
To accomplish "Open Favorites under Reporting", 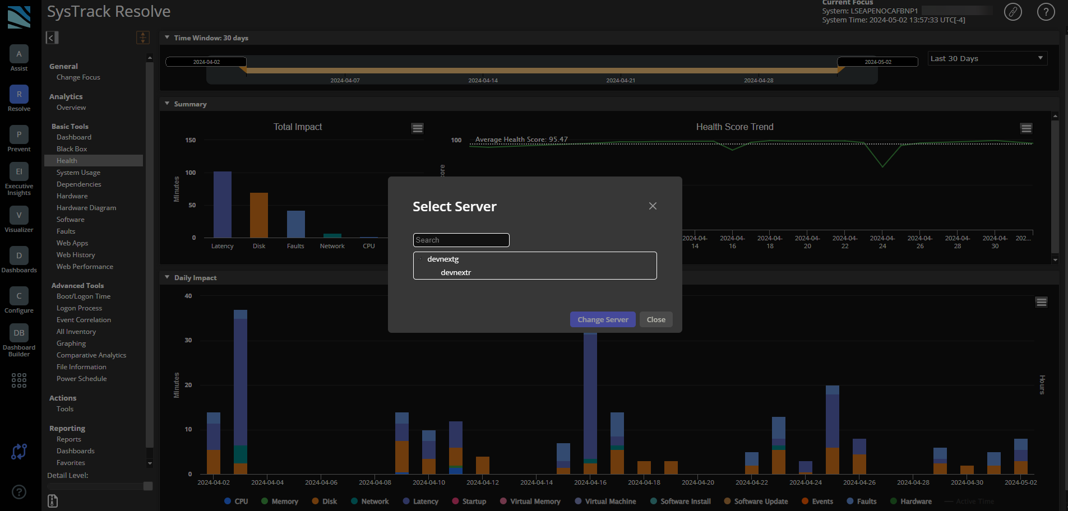I will coord(71,463).
